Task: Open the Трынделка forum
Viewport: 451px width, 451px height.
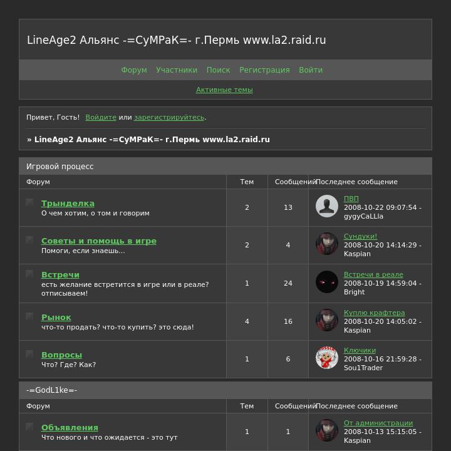Action: pos(68,204)
